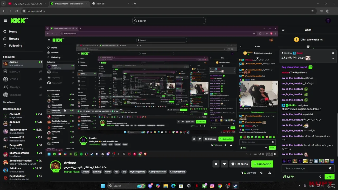Image resolution: width=338 pixels, height=190 pixels.
Task: Toggle notifications bell for drdccc
Action: pyautogui.click(x=216, y=164)
